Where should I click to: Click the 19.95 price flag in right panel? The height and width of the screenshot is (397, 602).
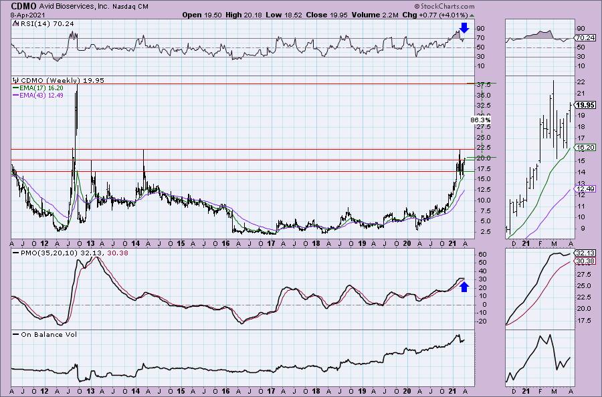point(586,105)
